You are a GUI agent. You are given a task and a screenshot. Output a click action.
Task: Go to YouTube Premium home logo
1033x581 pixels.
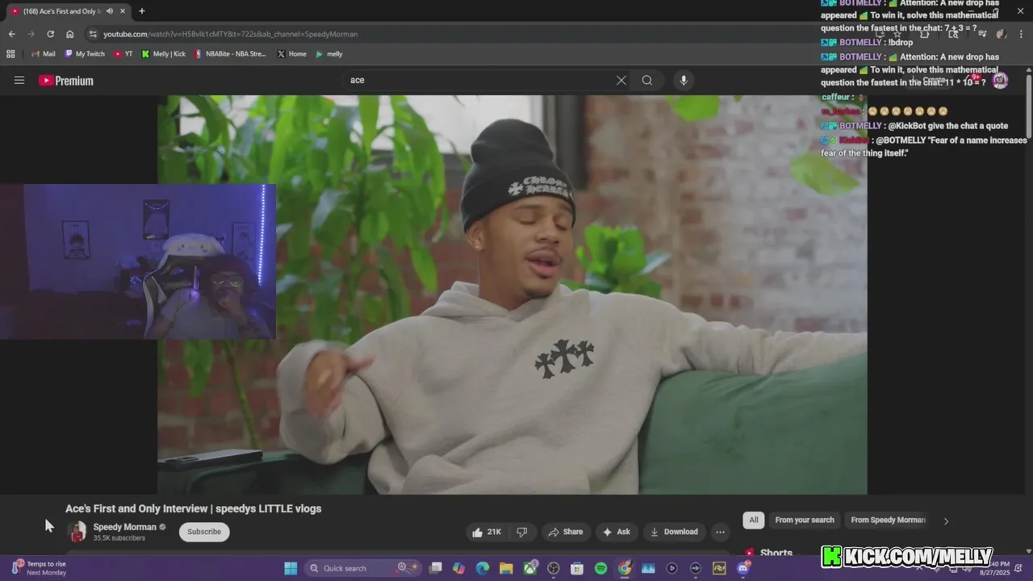point(66,80)
